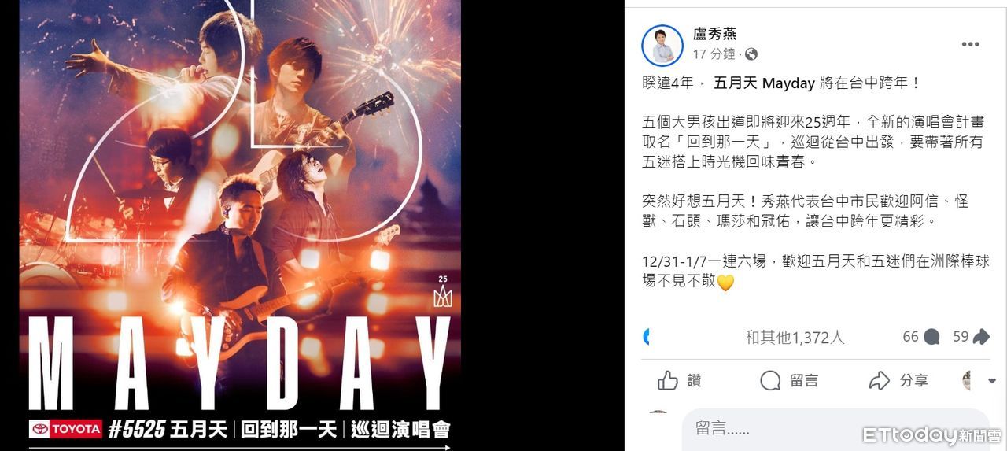Focus the 留言...... comment input field
Viewport: 1007px width, 451px height.
click(x=835, y=430)
